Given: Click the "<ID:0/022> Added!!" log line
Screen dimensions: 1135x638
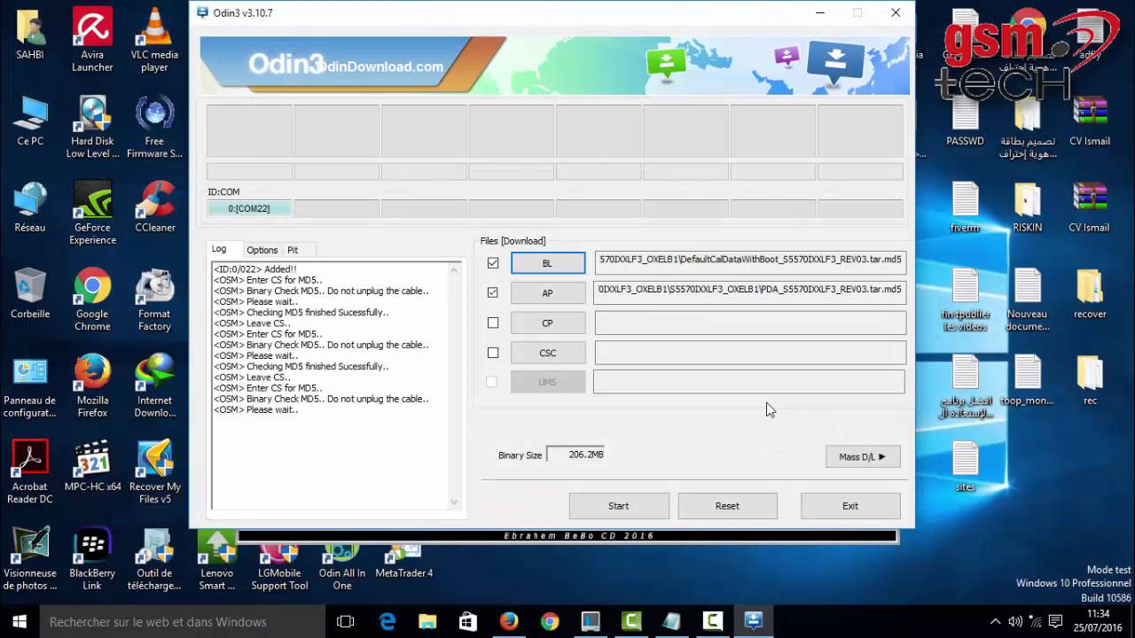Looking at the screenshot, I should point(255,269).
